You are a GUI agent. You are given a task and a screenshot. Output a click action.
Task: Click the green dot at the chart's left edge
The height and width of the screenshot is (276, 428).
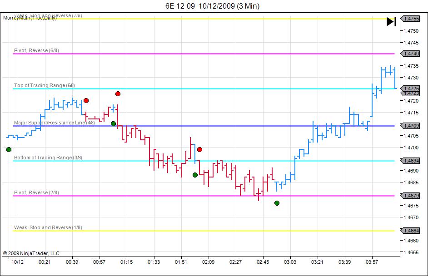tap(9, 149)
